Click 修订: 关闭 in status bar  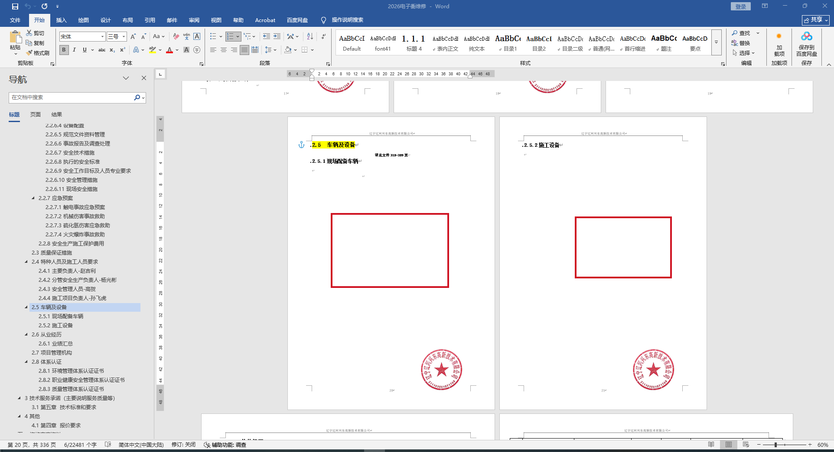(183, 445)
